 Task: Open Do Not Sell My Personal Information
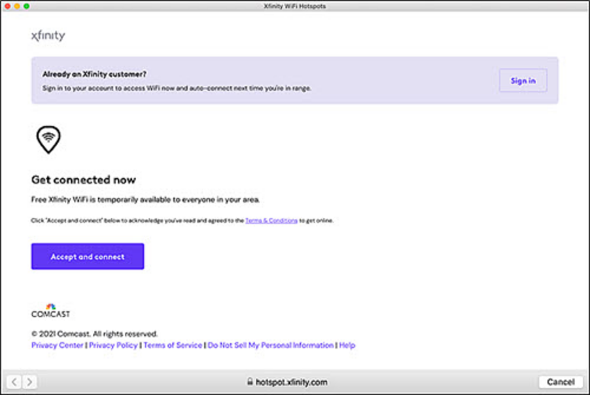coord(270,345)
